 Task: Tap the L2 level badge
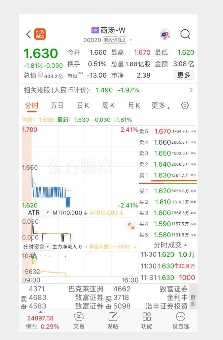(x=123, y=40)
